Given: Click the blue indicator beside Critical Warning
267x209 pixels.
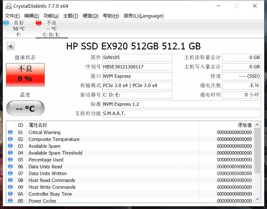Looking at the screenshot, I should (10, 132).
